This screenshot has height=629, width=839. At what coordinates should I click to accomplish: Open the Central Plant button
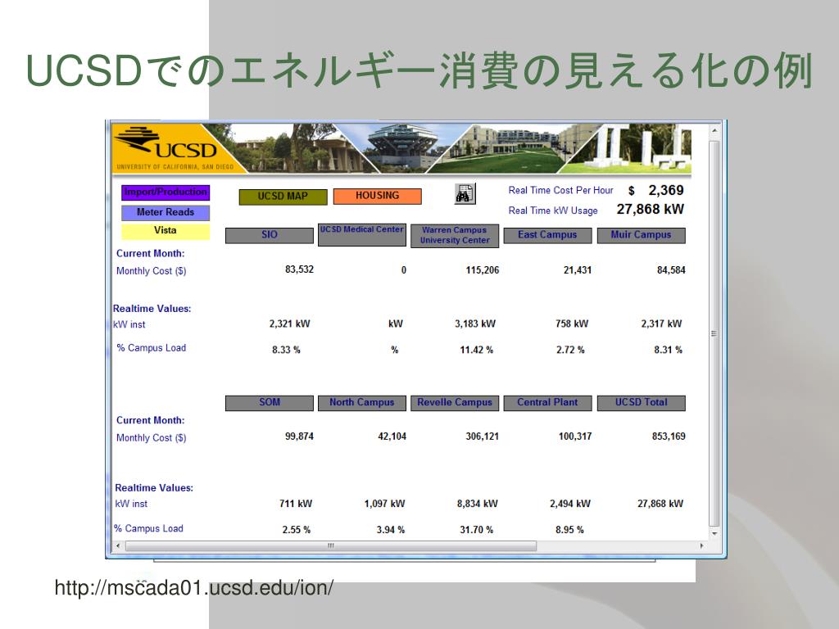tap(547, 403)
